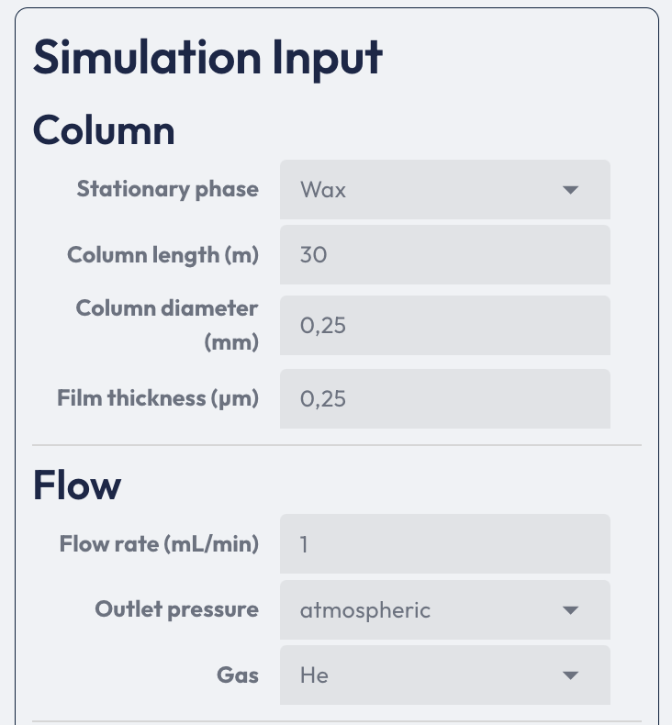Click the 'Stationary phase' label

(167, 189)
